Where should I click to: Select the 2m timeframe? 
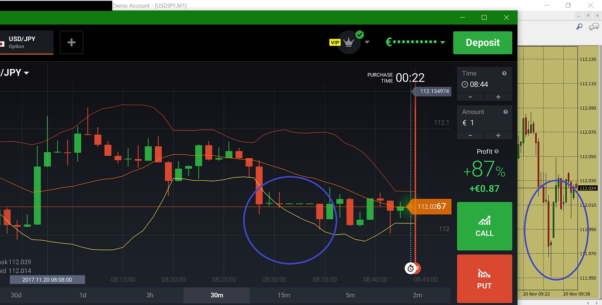click(417, 295)
